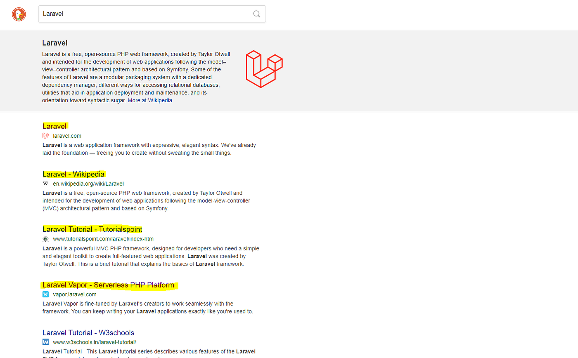
Task: Click en.wikipedia.org/wiki/Laravel URL
Action: (x=88, y=184)
